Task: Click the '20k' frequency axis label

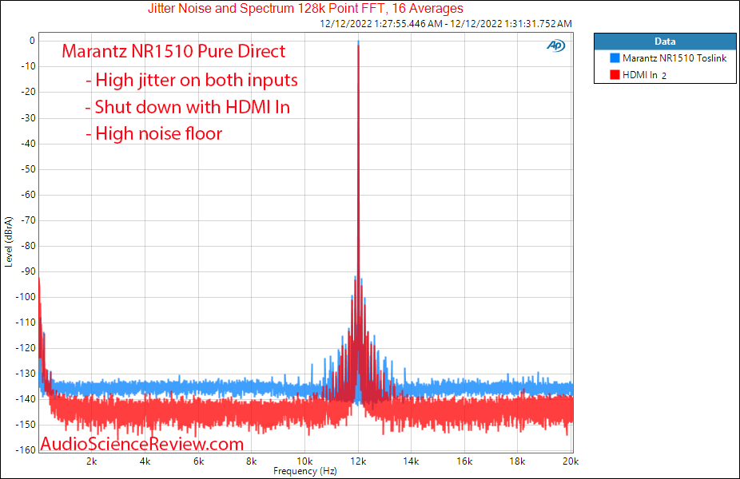Action: click(x=570, y=461)
